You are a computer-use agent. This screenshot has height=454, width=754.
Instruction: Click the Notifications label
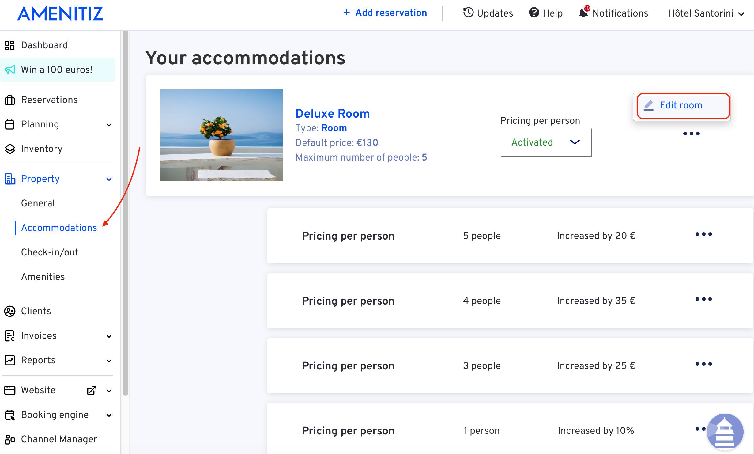coord(620,13)
